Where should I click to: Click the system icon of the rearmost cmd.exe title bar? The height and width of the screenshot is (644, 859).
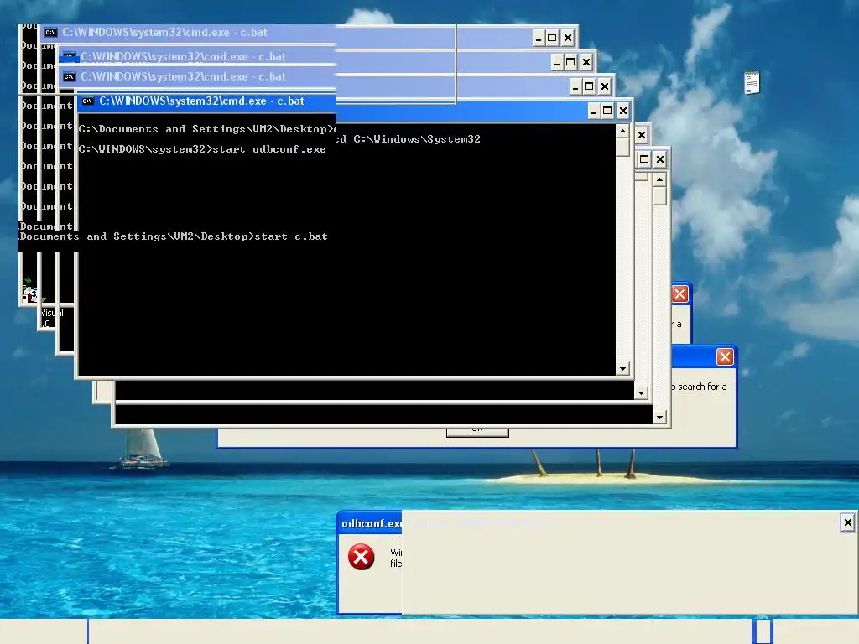coord(50,33)
